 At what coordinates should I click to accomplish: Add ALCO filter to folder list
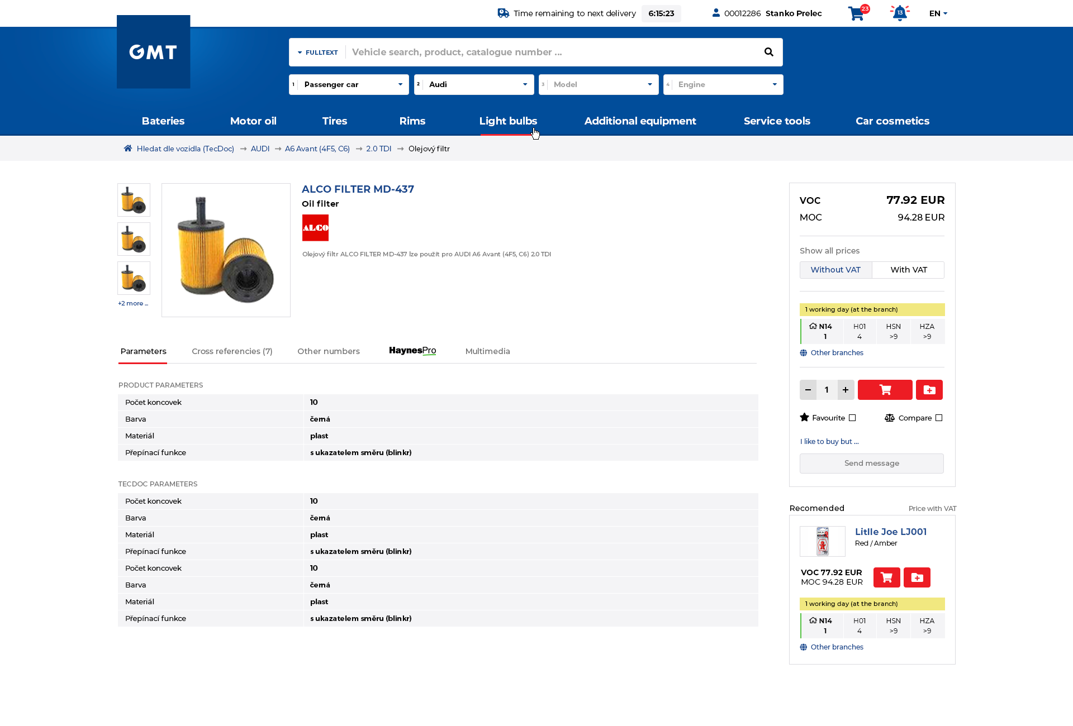[929, 390]
